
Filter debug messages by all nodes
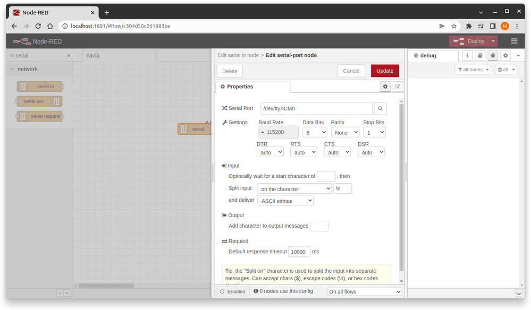click(473, 70)
